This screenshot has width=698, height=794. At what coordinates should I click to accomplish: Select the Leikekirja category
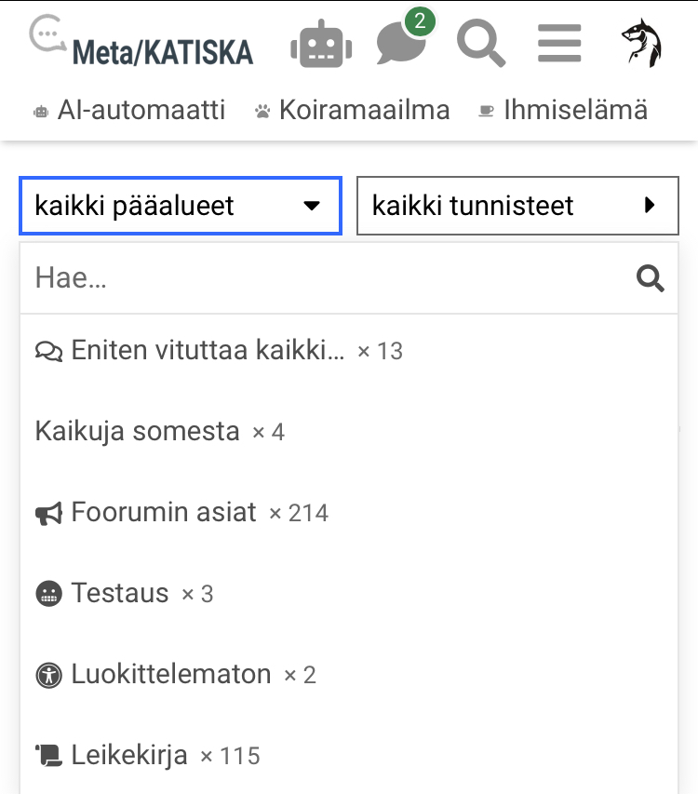tap(129, 755)
